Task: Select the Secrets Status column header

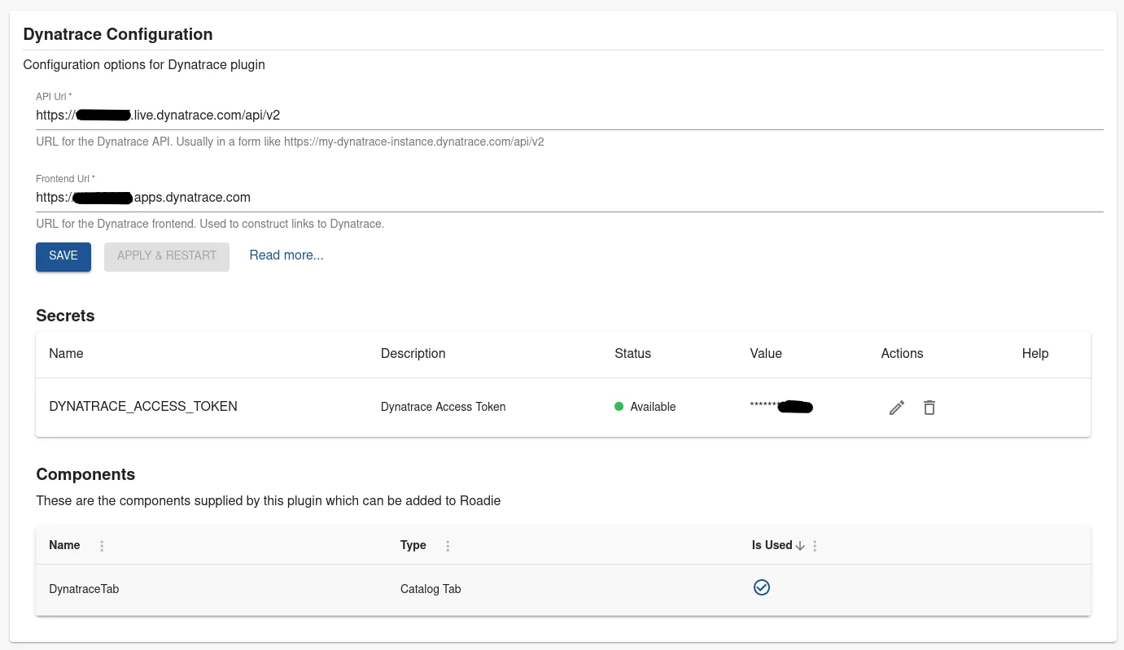Action: tap(632, 353)
